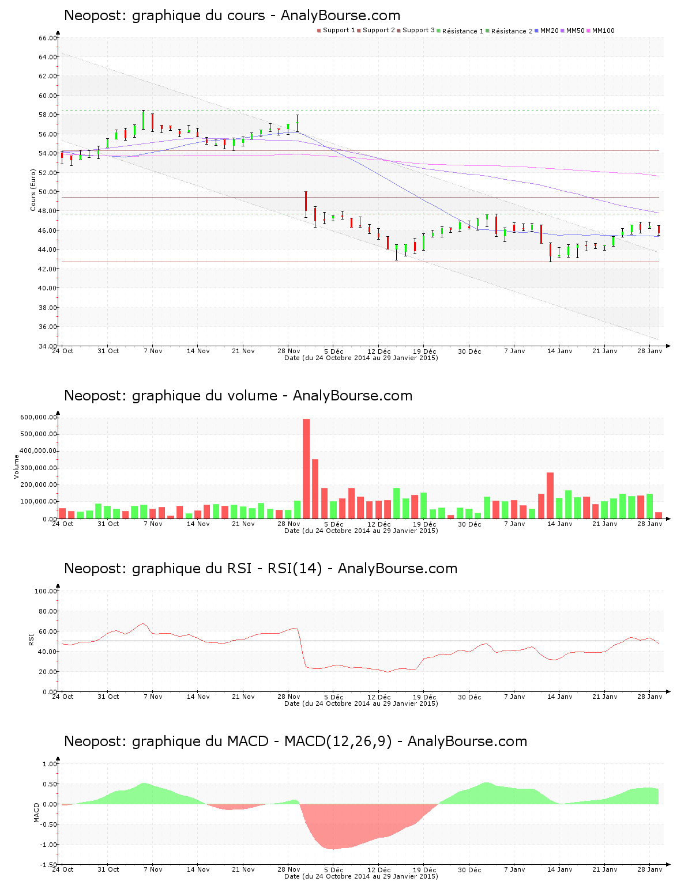This screenshot has width=692, height=893.
Task: Click '28 Nov' on the price chart axis
Action: pos(289,351)
